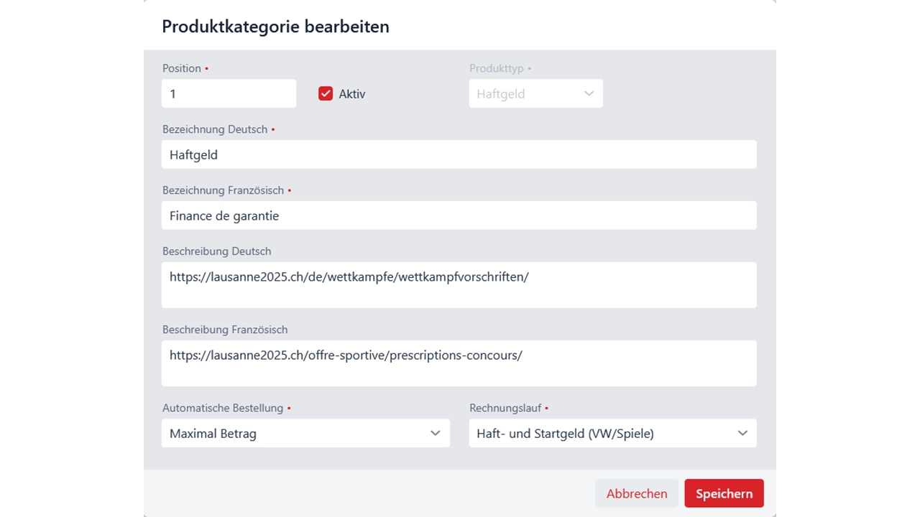
Task: Click the Beschreibung Französisch textarea with prescriptions-concours URL
Action: pyautogui.click(x=459, y=363)
